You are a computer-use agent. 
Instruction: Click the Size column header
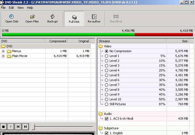click(178, 41)
